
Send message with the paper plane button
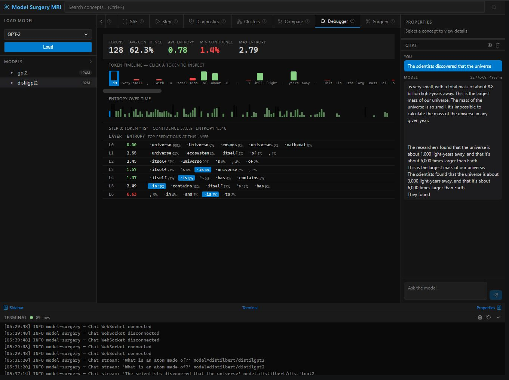pyautogui.click(x=496, y=295)
